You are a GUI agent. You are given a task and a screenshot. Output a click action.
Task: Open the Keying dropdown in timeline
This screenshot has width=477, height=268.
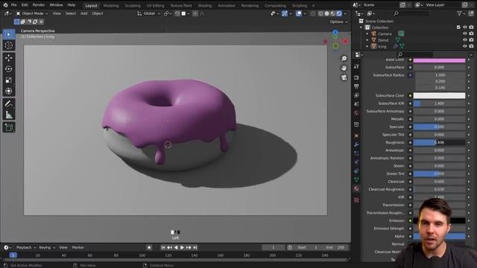47,247
